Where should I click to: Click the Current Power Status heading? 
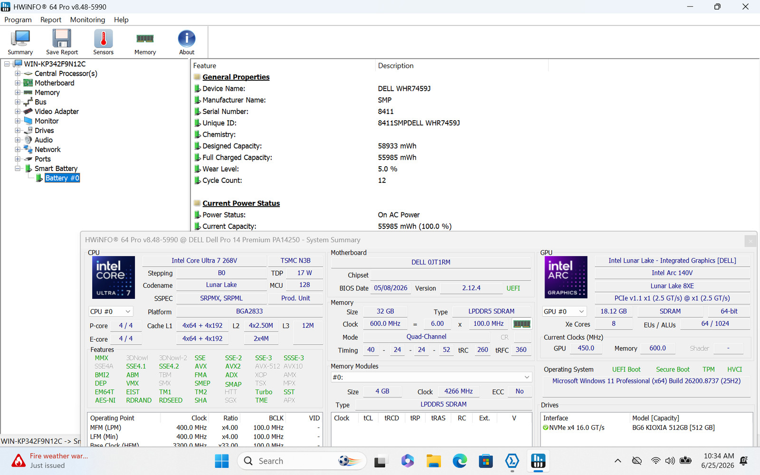tap(241, 203)
